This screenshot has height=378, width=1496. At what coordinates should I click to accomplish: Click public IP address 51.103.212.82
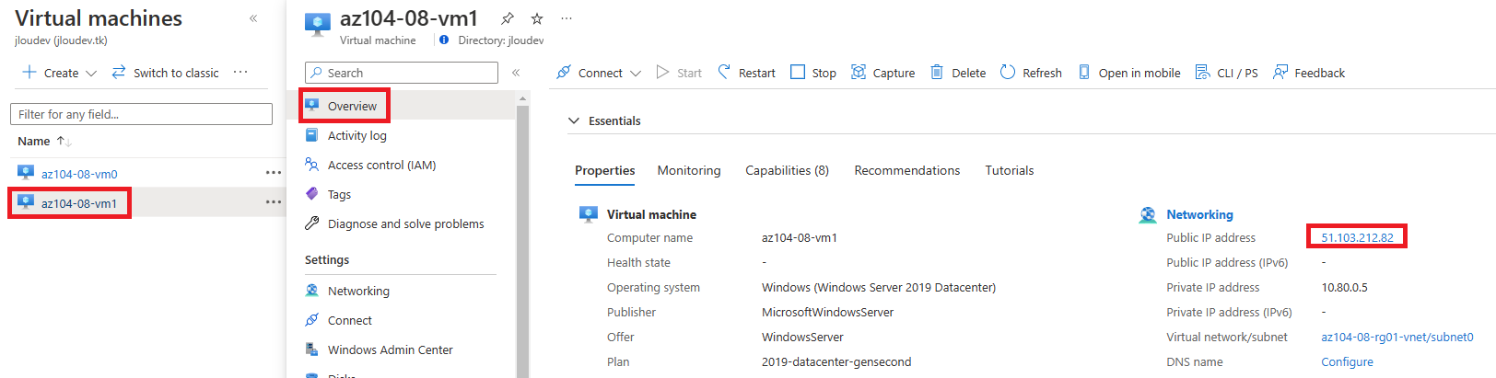point(1358,237)
